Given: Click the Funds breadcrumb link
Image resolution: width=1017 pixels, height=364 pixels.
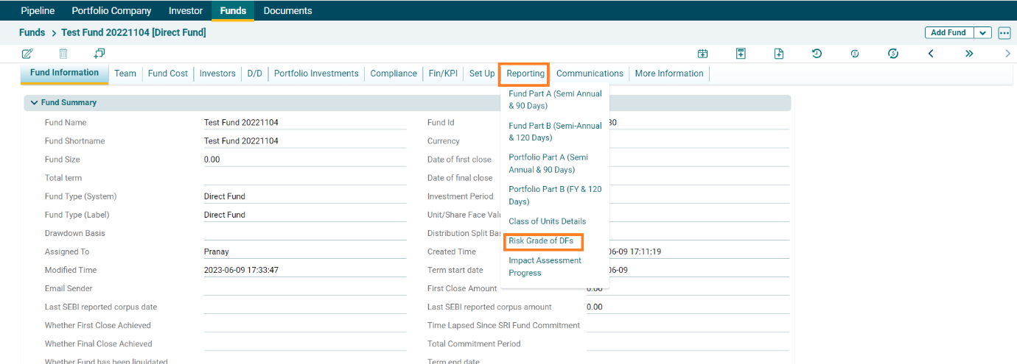Looking at the screenshot, I should [32, 33].
